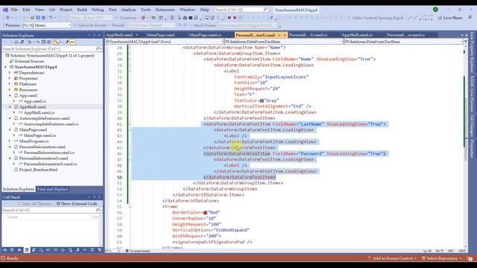The height and width of the screenshot is (268, 477).
Task: Open the Build menu
Action: (x=82, y=10)
